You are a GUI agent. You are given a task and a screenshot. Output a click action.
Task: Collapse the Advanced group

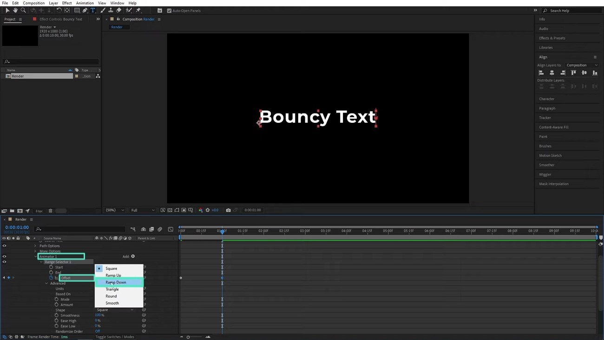pyautogui.click(x=46, y=283)
